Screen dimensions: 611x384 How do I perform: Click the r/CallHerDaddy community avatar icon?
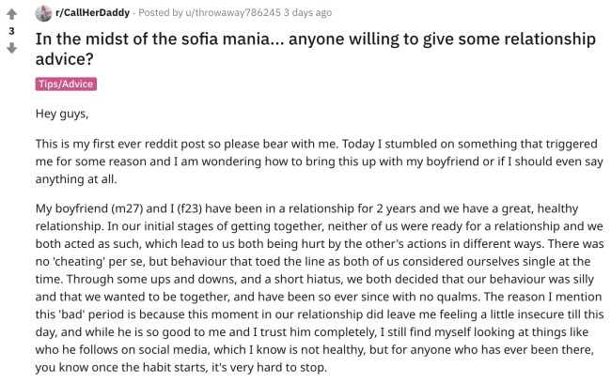(43, 14)
